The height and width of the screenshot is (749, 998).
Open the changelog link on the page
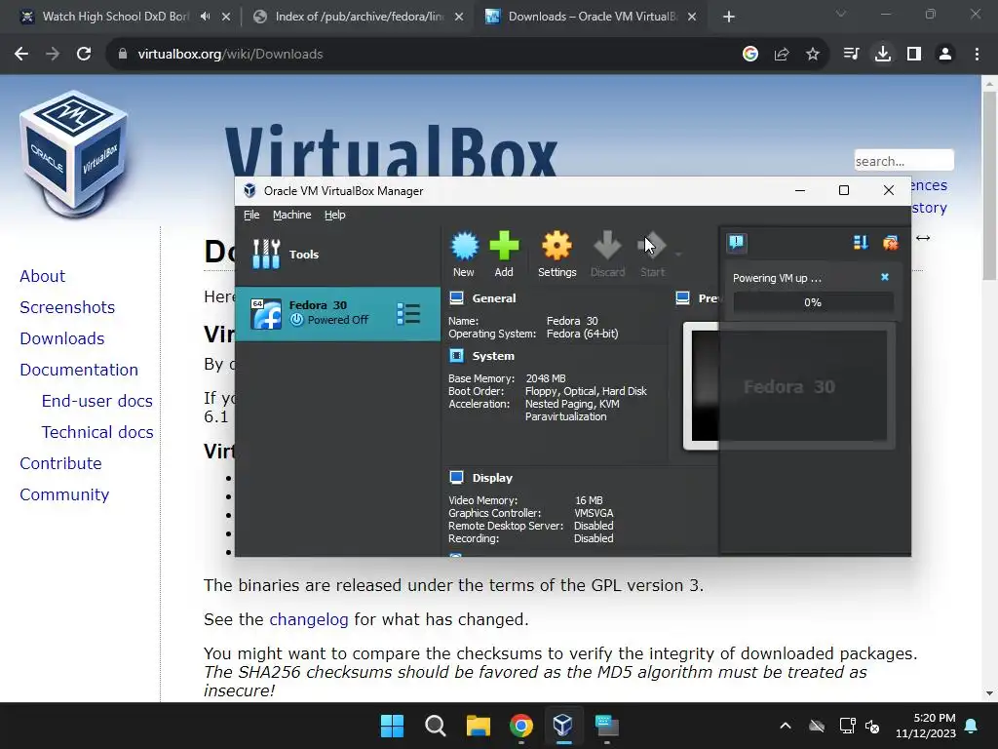tap(309, 619)
